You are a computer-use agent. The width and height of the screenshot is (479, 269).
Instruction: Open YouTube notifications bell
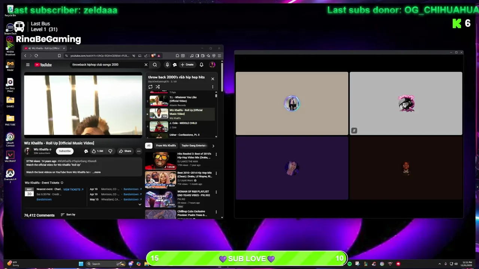201,65
